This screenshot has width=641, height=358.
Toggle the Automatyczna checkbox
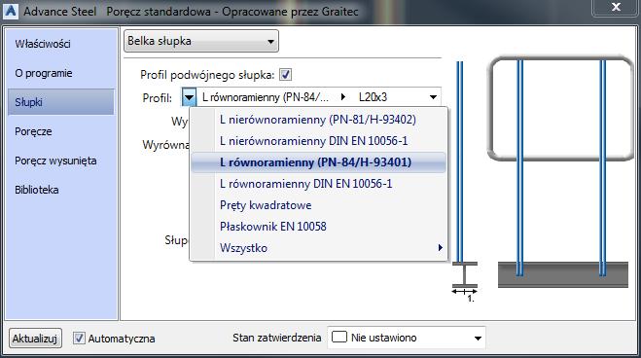tap(79, 338)
